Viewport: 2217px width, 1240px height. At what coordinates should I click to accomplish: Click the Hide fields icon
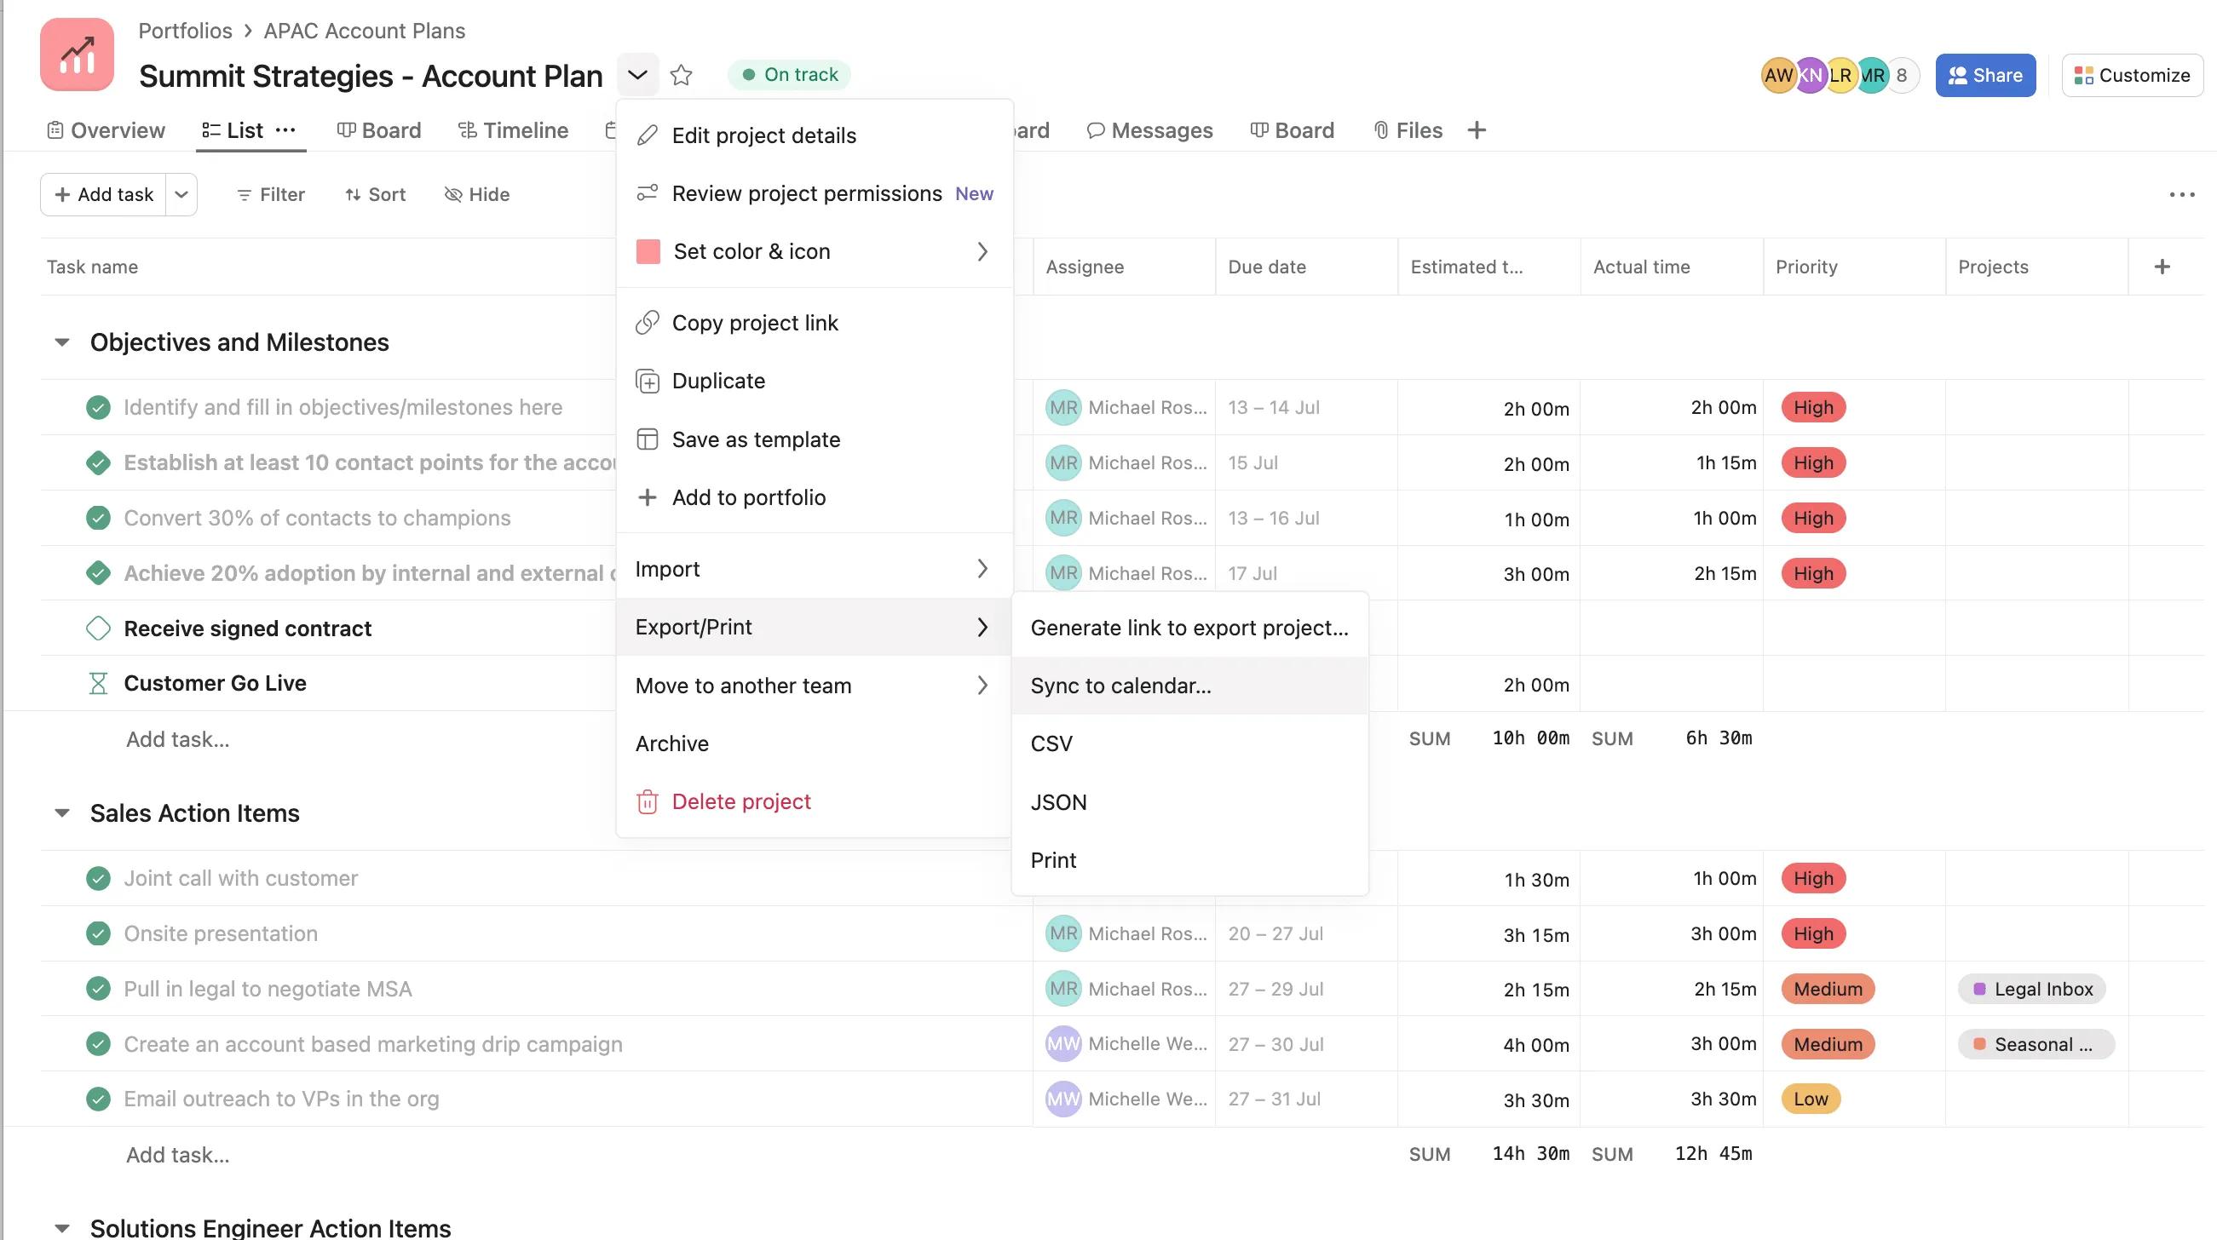coord(453,194)
